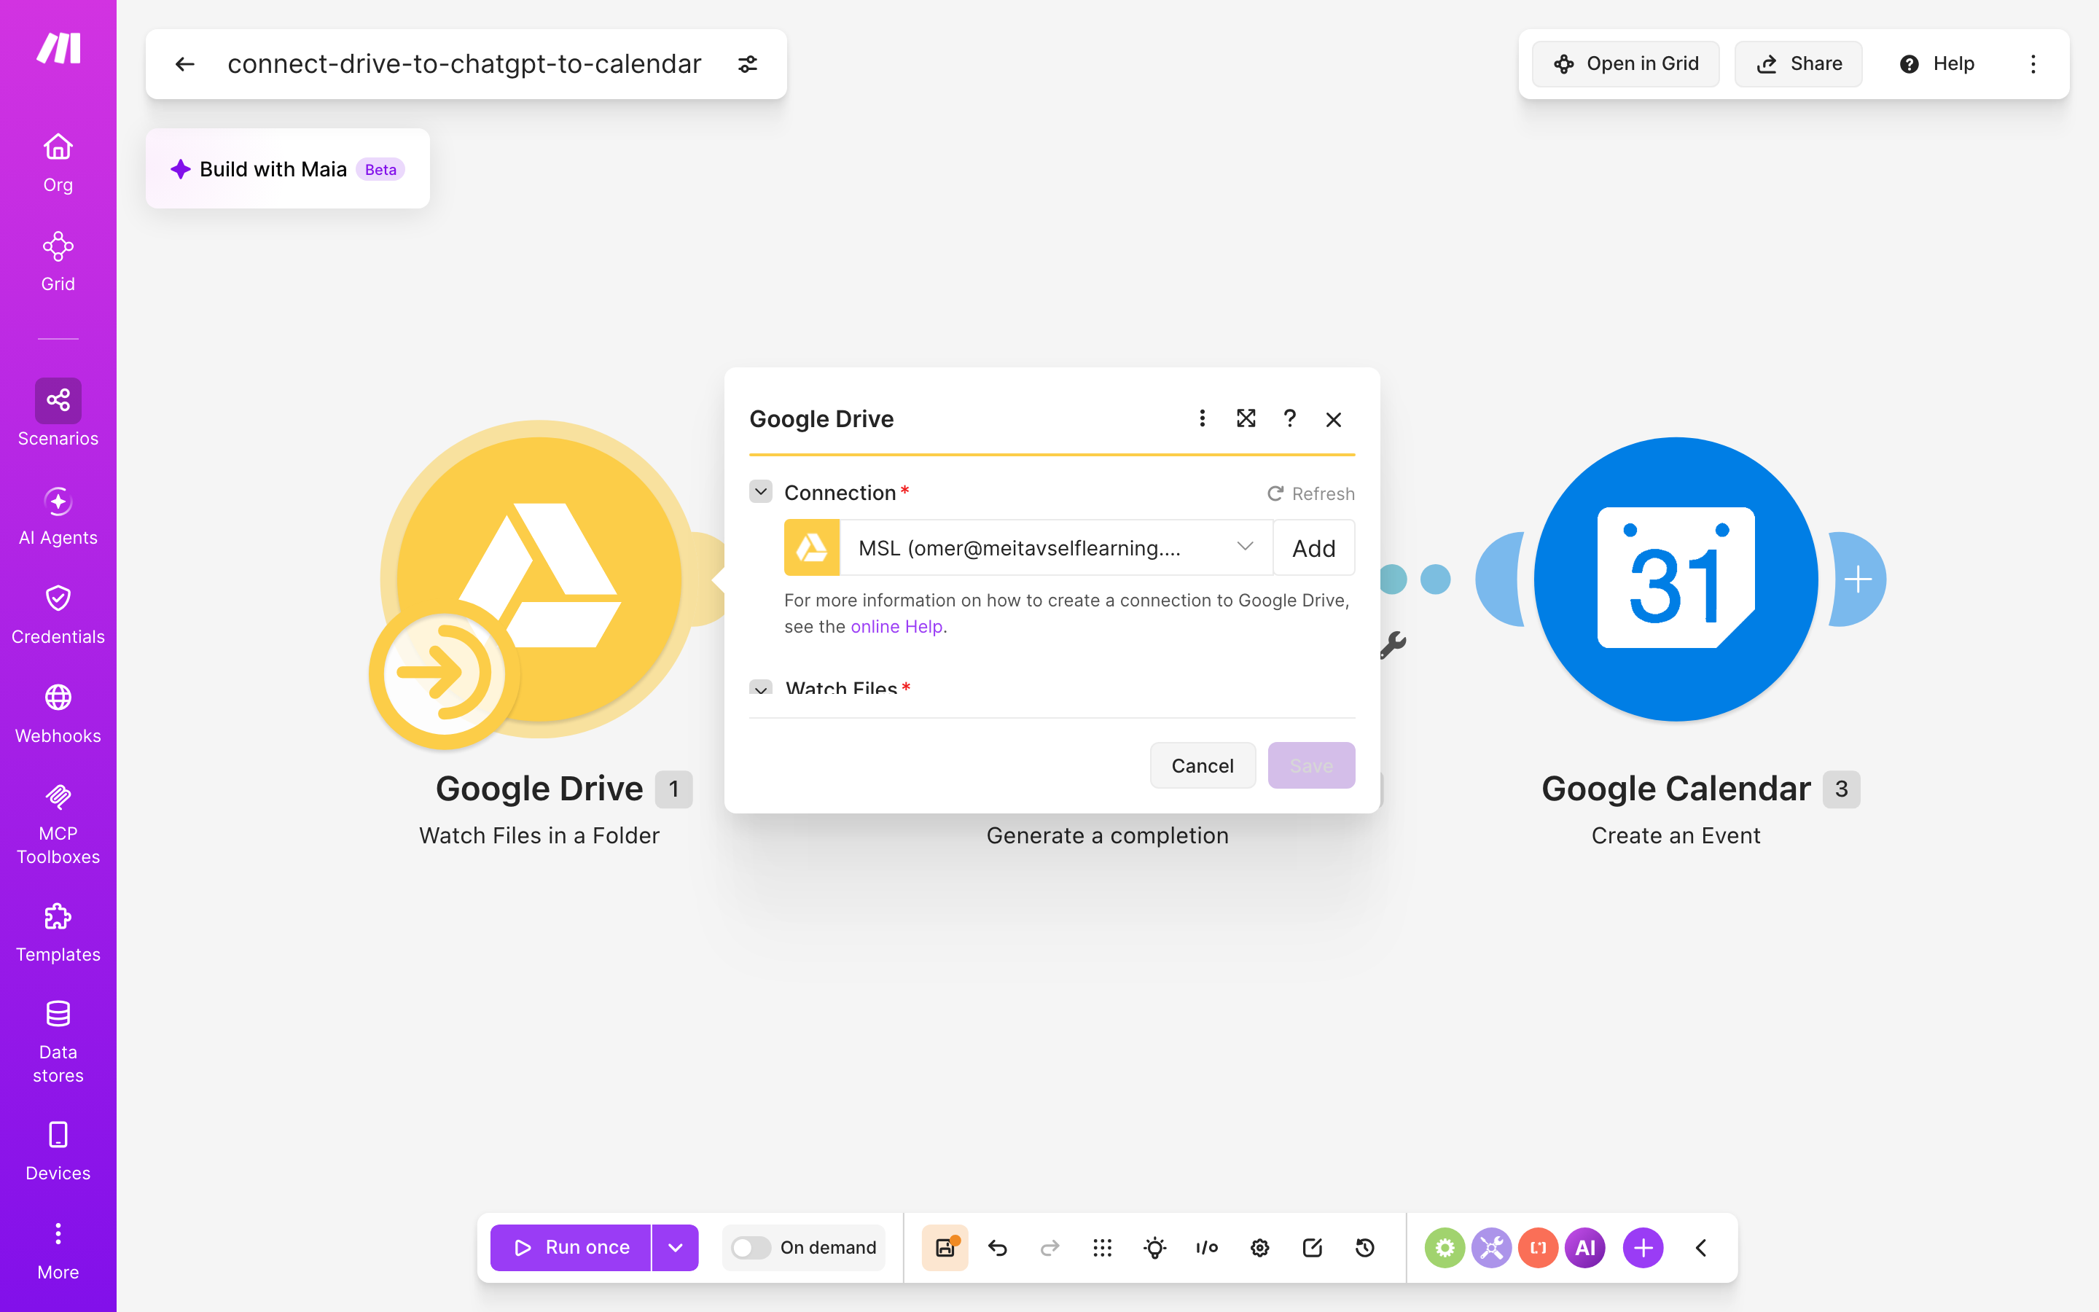Click Open in Grid button
The image size is (2099, 1312).
[x=1625, y=63]
